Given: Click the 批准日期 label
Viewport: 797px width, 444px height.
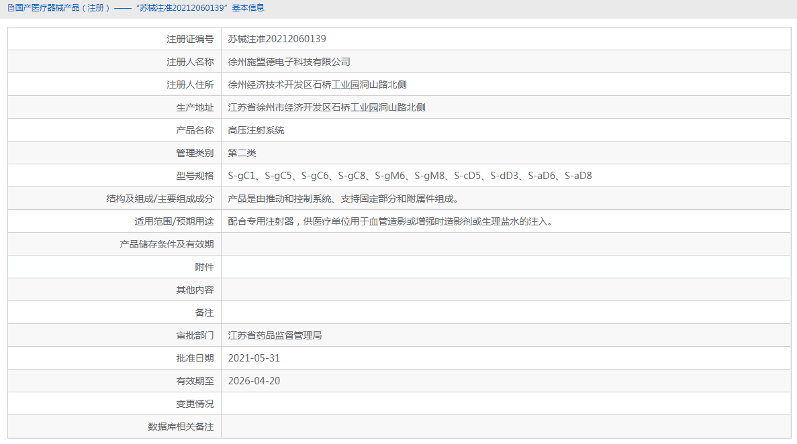Looking at the screenshot, I should [195, 358].
